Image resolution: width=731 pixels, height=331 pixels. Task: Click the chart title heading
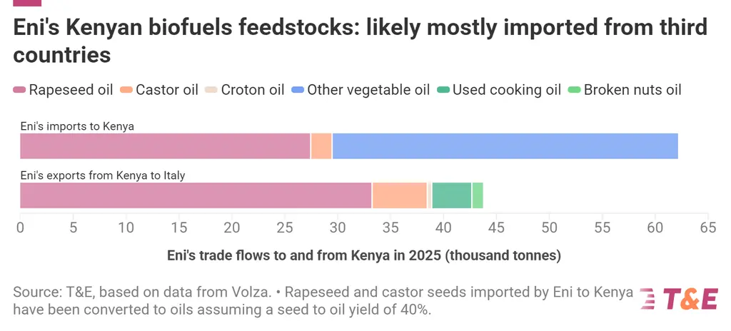click(360, 40)
